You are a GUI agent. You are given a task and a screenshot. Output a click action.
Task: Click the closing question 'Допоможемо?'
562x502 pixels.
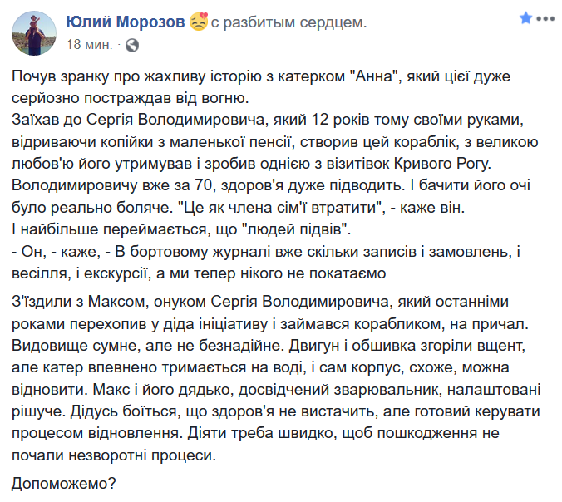tap(64, 484)
